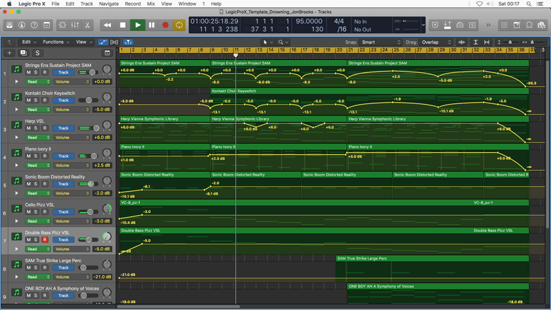Open the Snap Smart dropdown
The height and width of the screenshot is (310, 551).
click(381, 42)
